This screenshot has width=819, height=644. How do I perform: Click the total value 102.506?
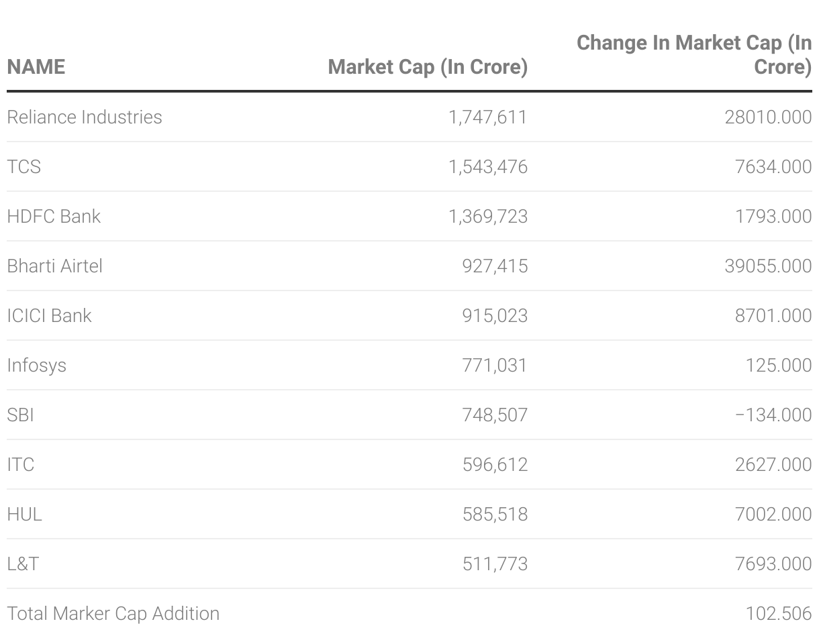[779, 613]
